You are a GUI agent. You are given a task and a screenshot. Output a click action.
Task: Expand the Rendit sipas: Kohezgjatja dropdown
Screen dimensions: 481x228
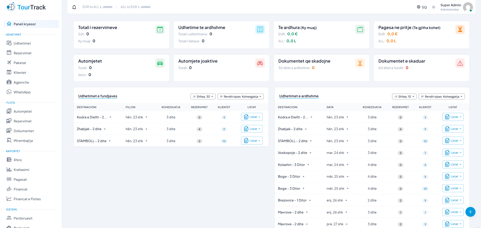[241, 96]
